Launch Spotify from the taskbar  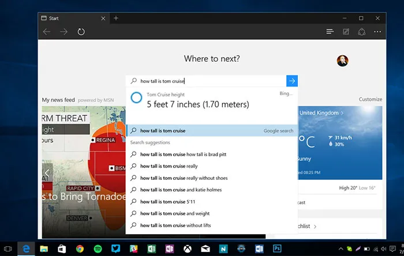98,249
